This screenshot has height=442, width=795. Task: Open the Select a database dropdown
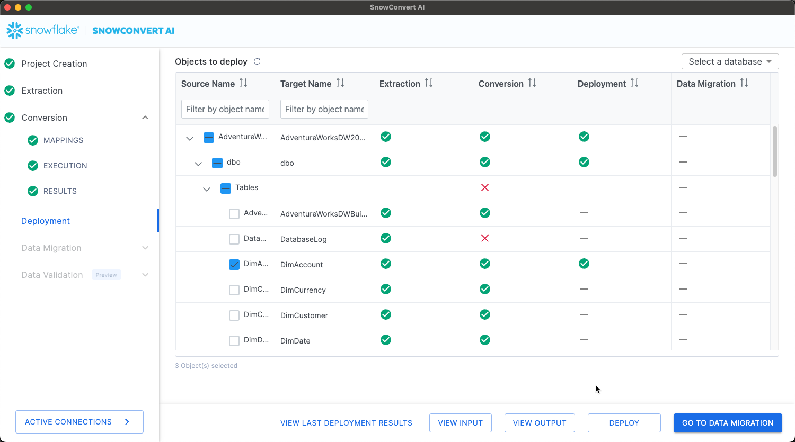tap(730, 61)
